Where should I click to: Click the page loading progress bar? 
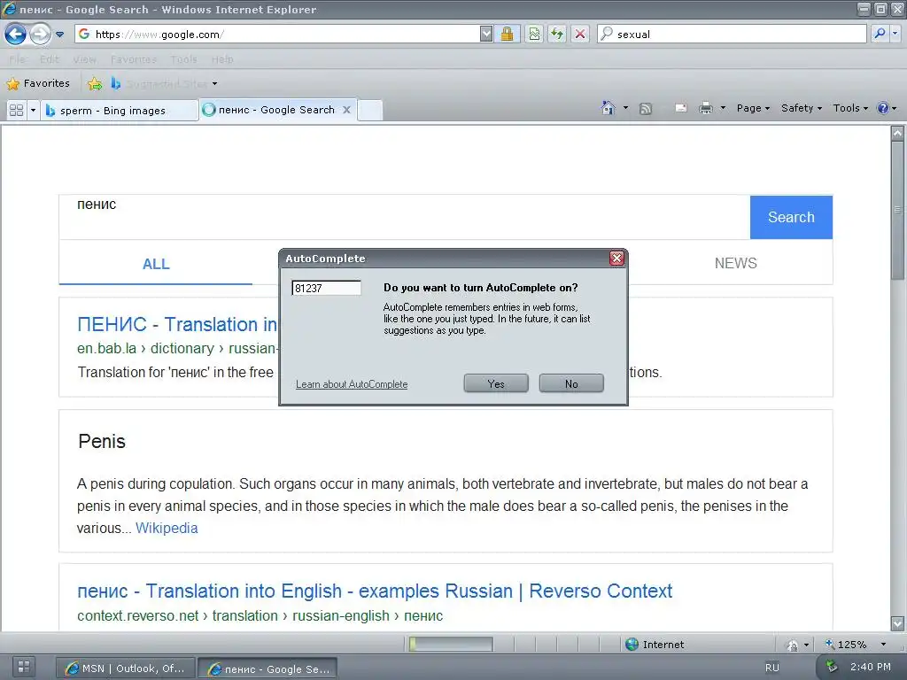(x=451, y=644)
